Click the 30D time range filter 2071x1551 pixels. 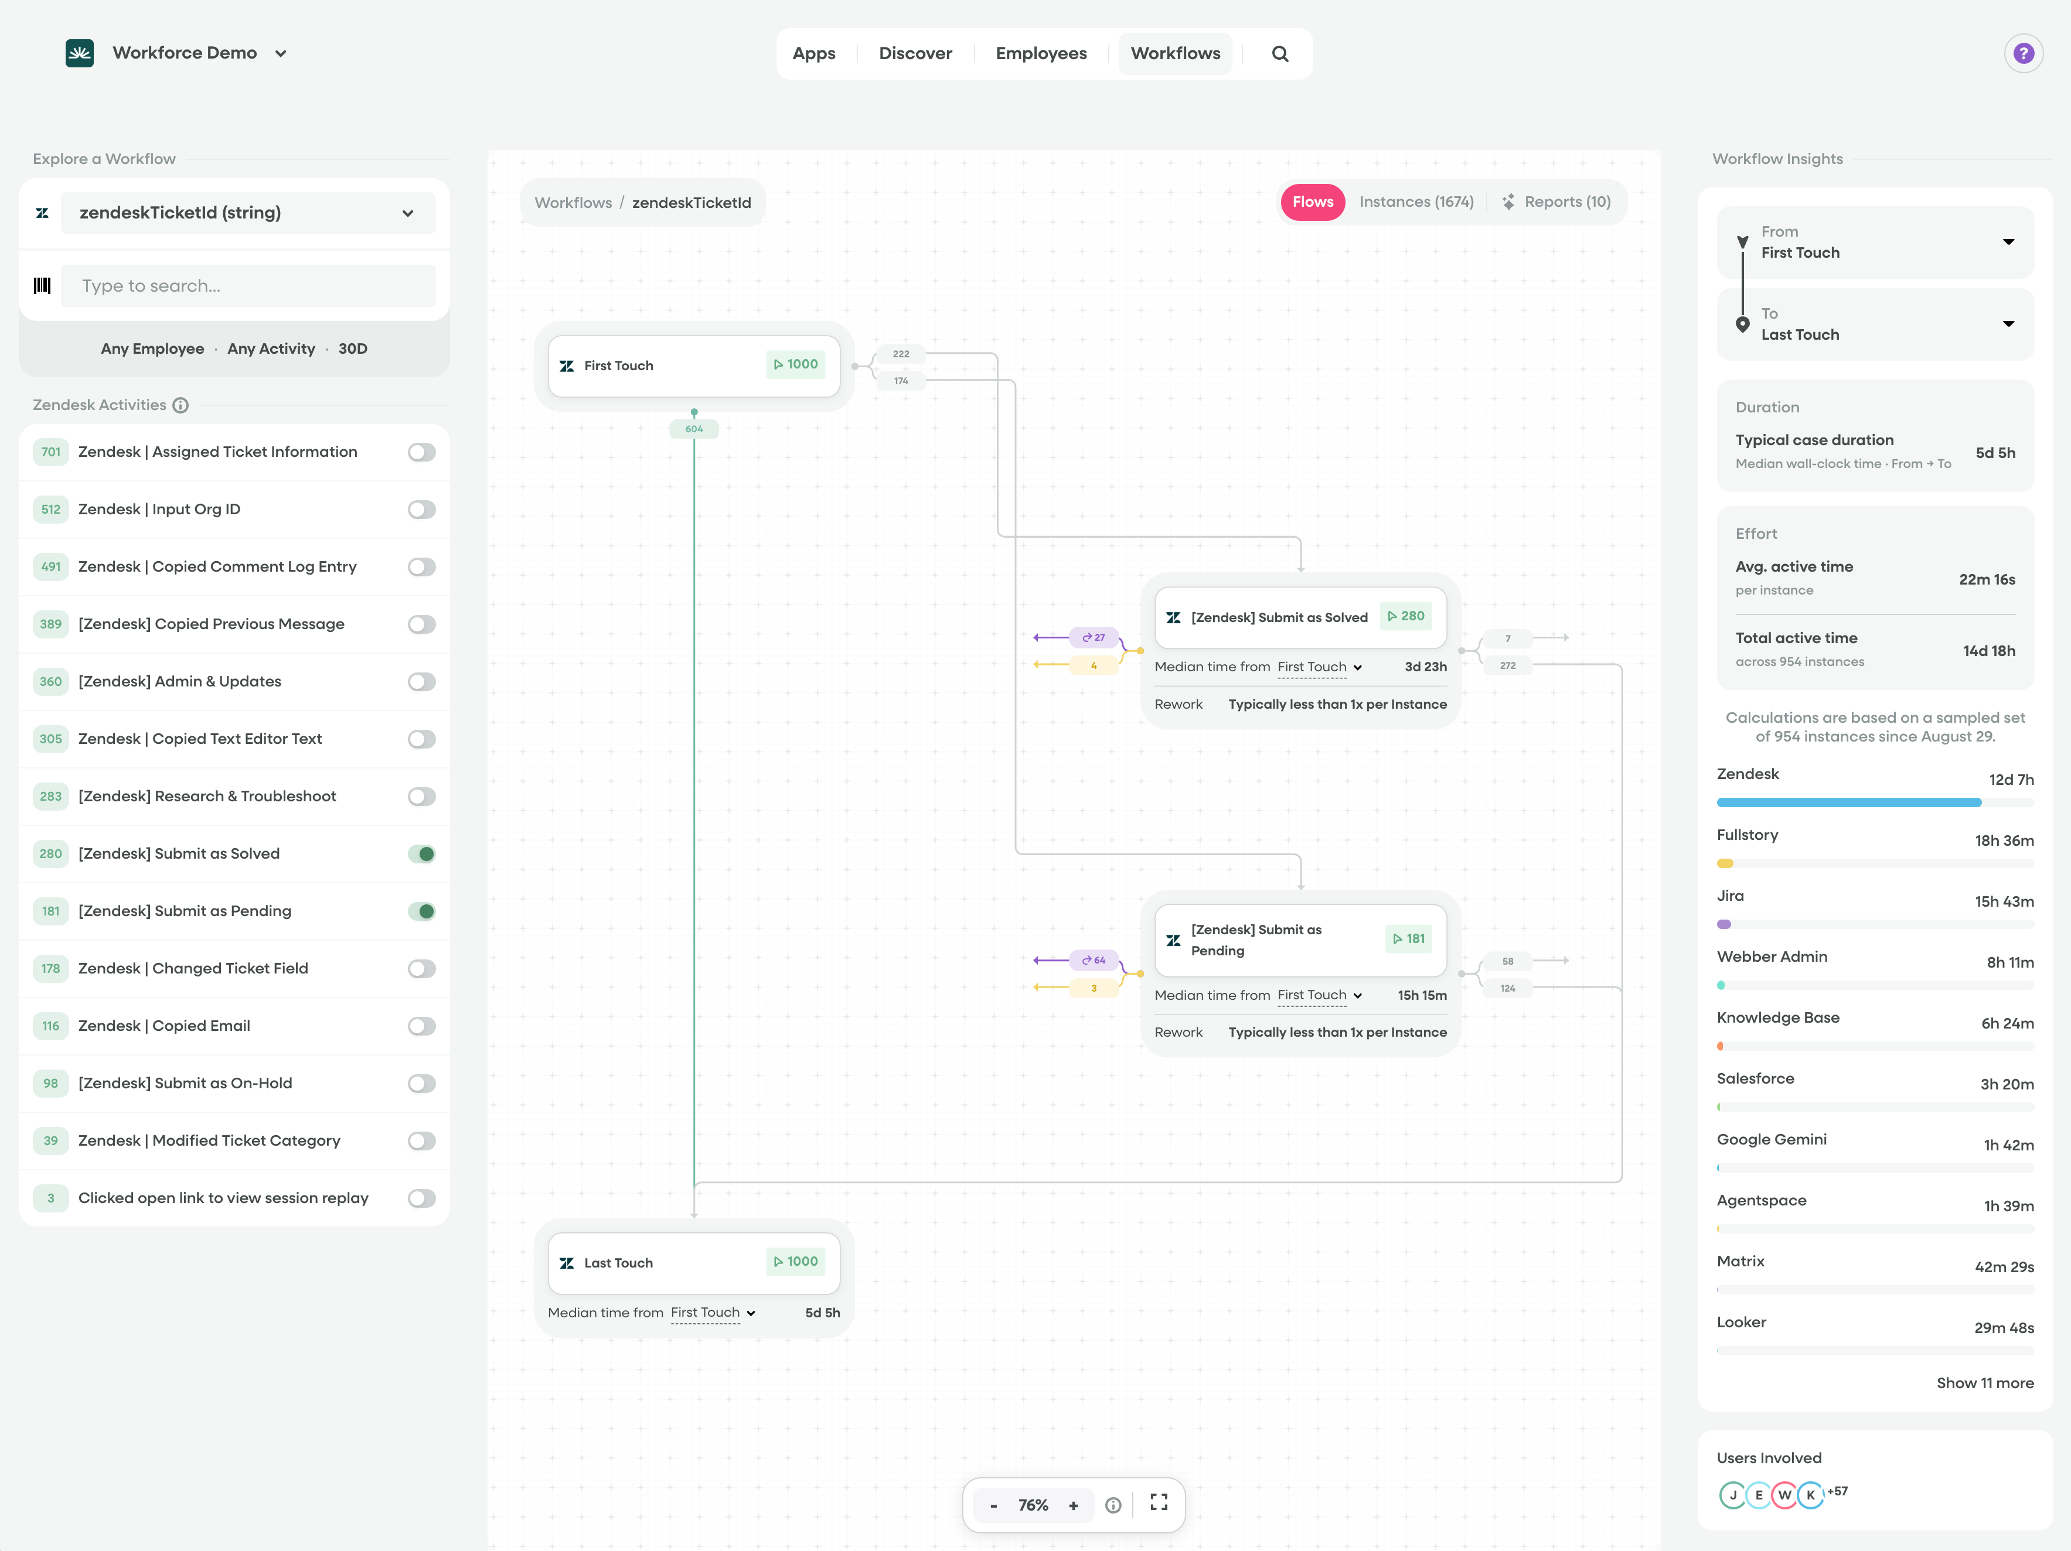pos(353,348)
